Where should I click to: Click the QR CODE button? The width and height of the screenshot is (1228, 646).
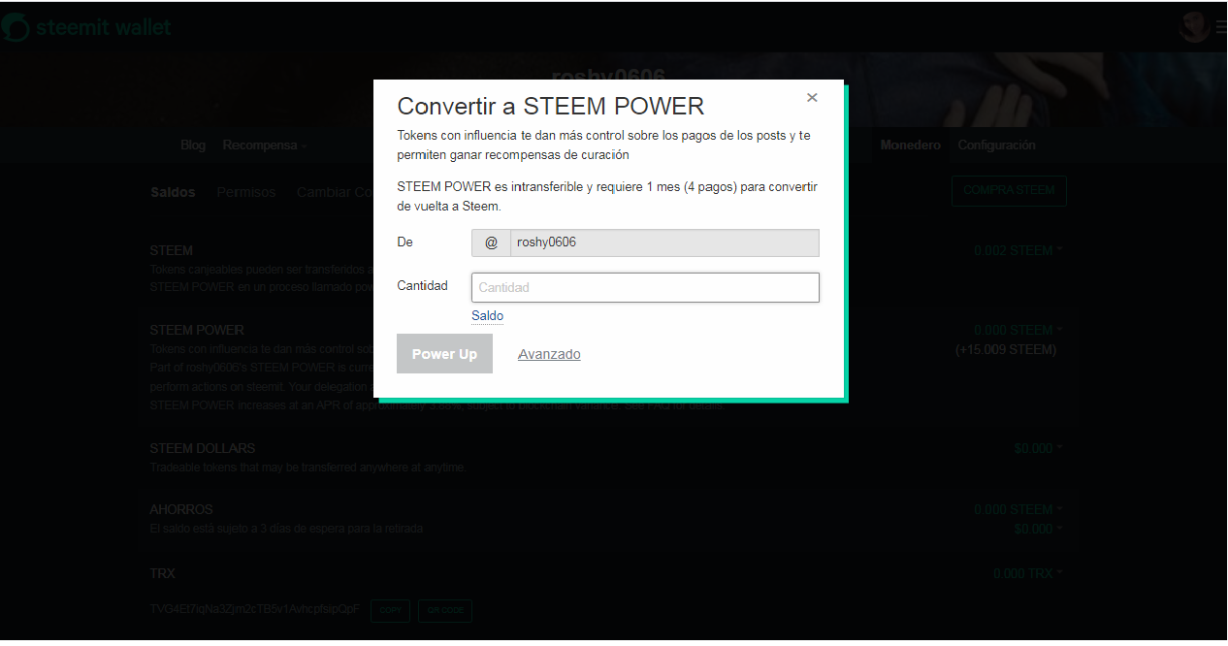tap(445, 611)
